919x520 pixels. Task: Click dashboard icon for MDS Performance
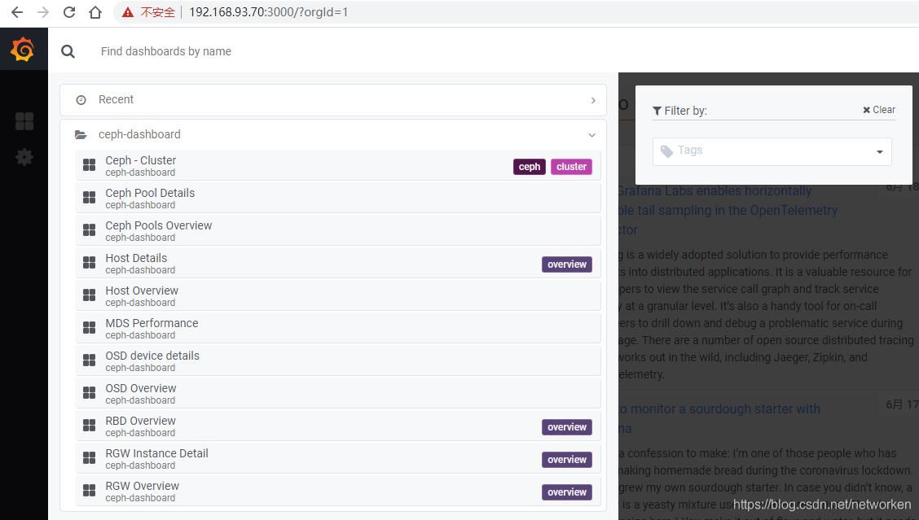[89, 328]
